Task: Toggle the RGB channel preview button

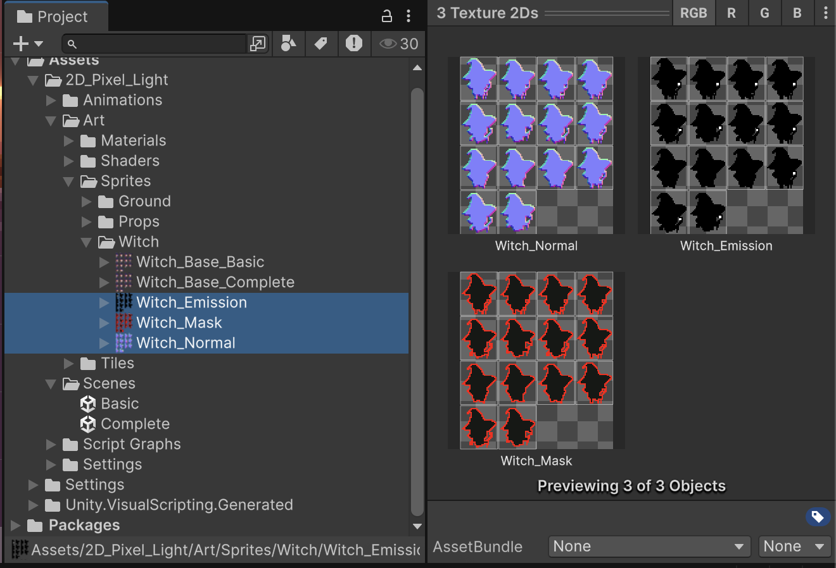Action: pyautogui.click(x=693, y=13)
